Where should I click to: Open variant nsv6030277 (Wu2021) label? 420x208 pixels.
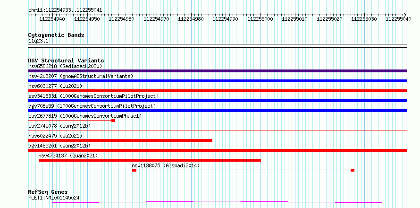coord(55,86)
